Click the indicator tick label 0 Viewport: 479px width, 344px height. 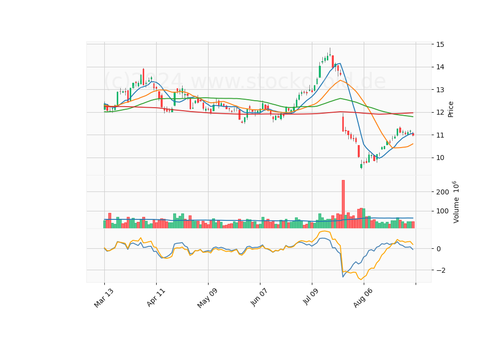[x=439, y=249]
